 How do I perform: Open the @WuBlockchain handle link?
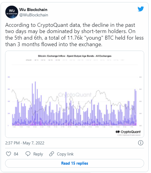point(34,15)
